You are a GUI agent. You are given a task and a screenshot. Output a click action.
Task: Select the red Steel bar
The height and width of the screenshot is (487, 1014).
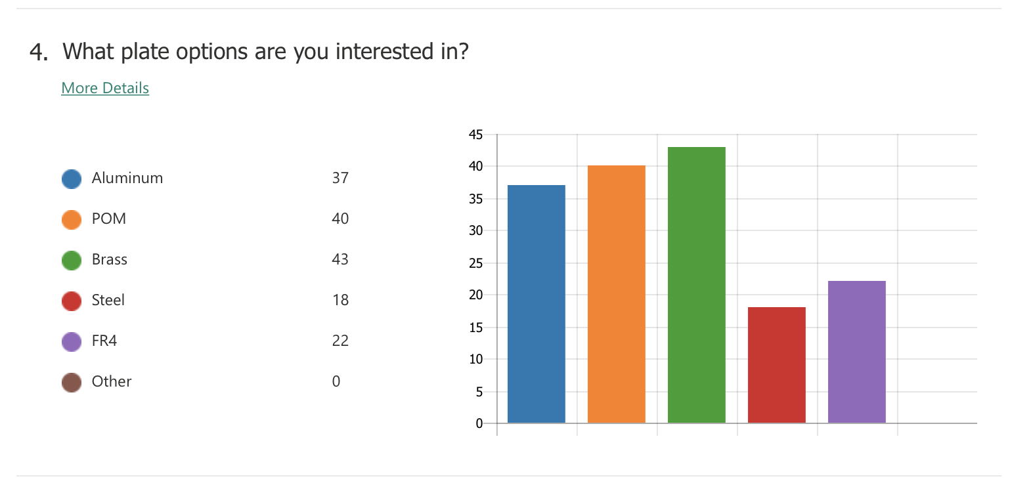click(777, 365)
